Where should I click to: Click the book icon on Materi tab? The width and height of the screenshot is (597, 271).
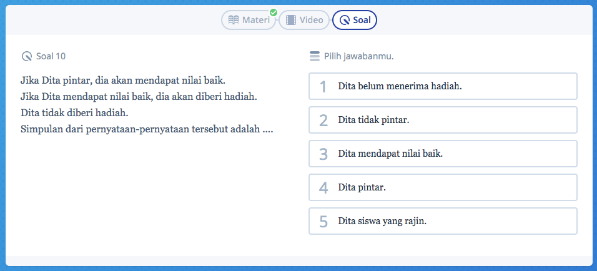pyautogui.click(x=234, y=20)
